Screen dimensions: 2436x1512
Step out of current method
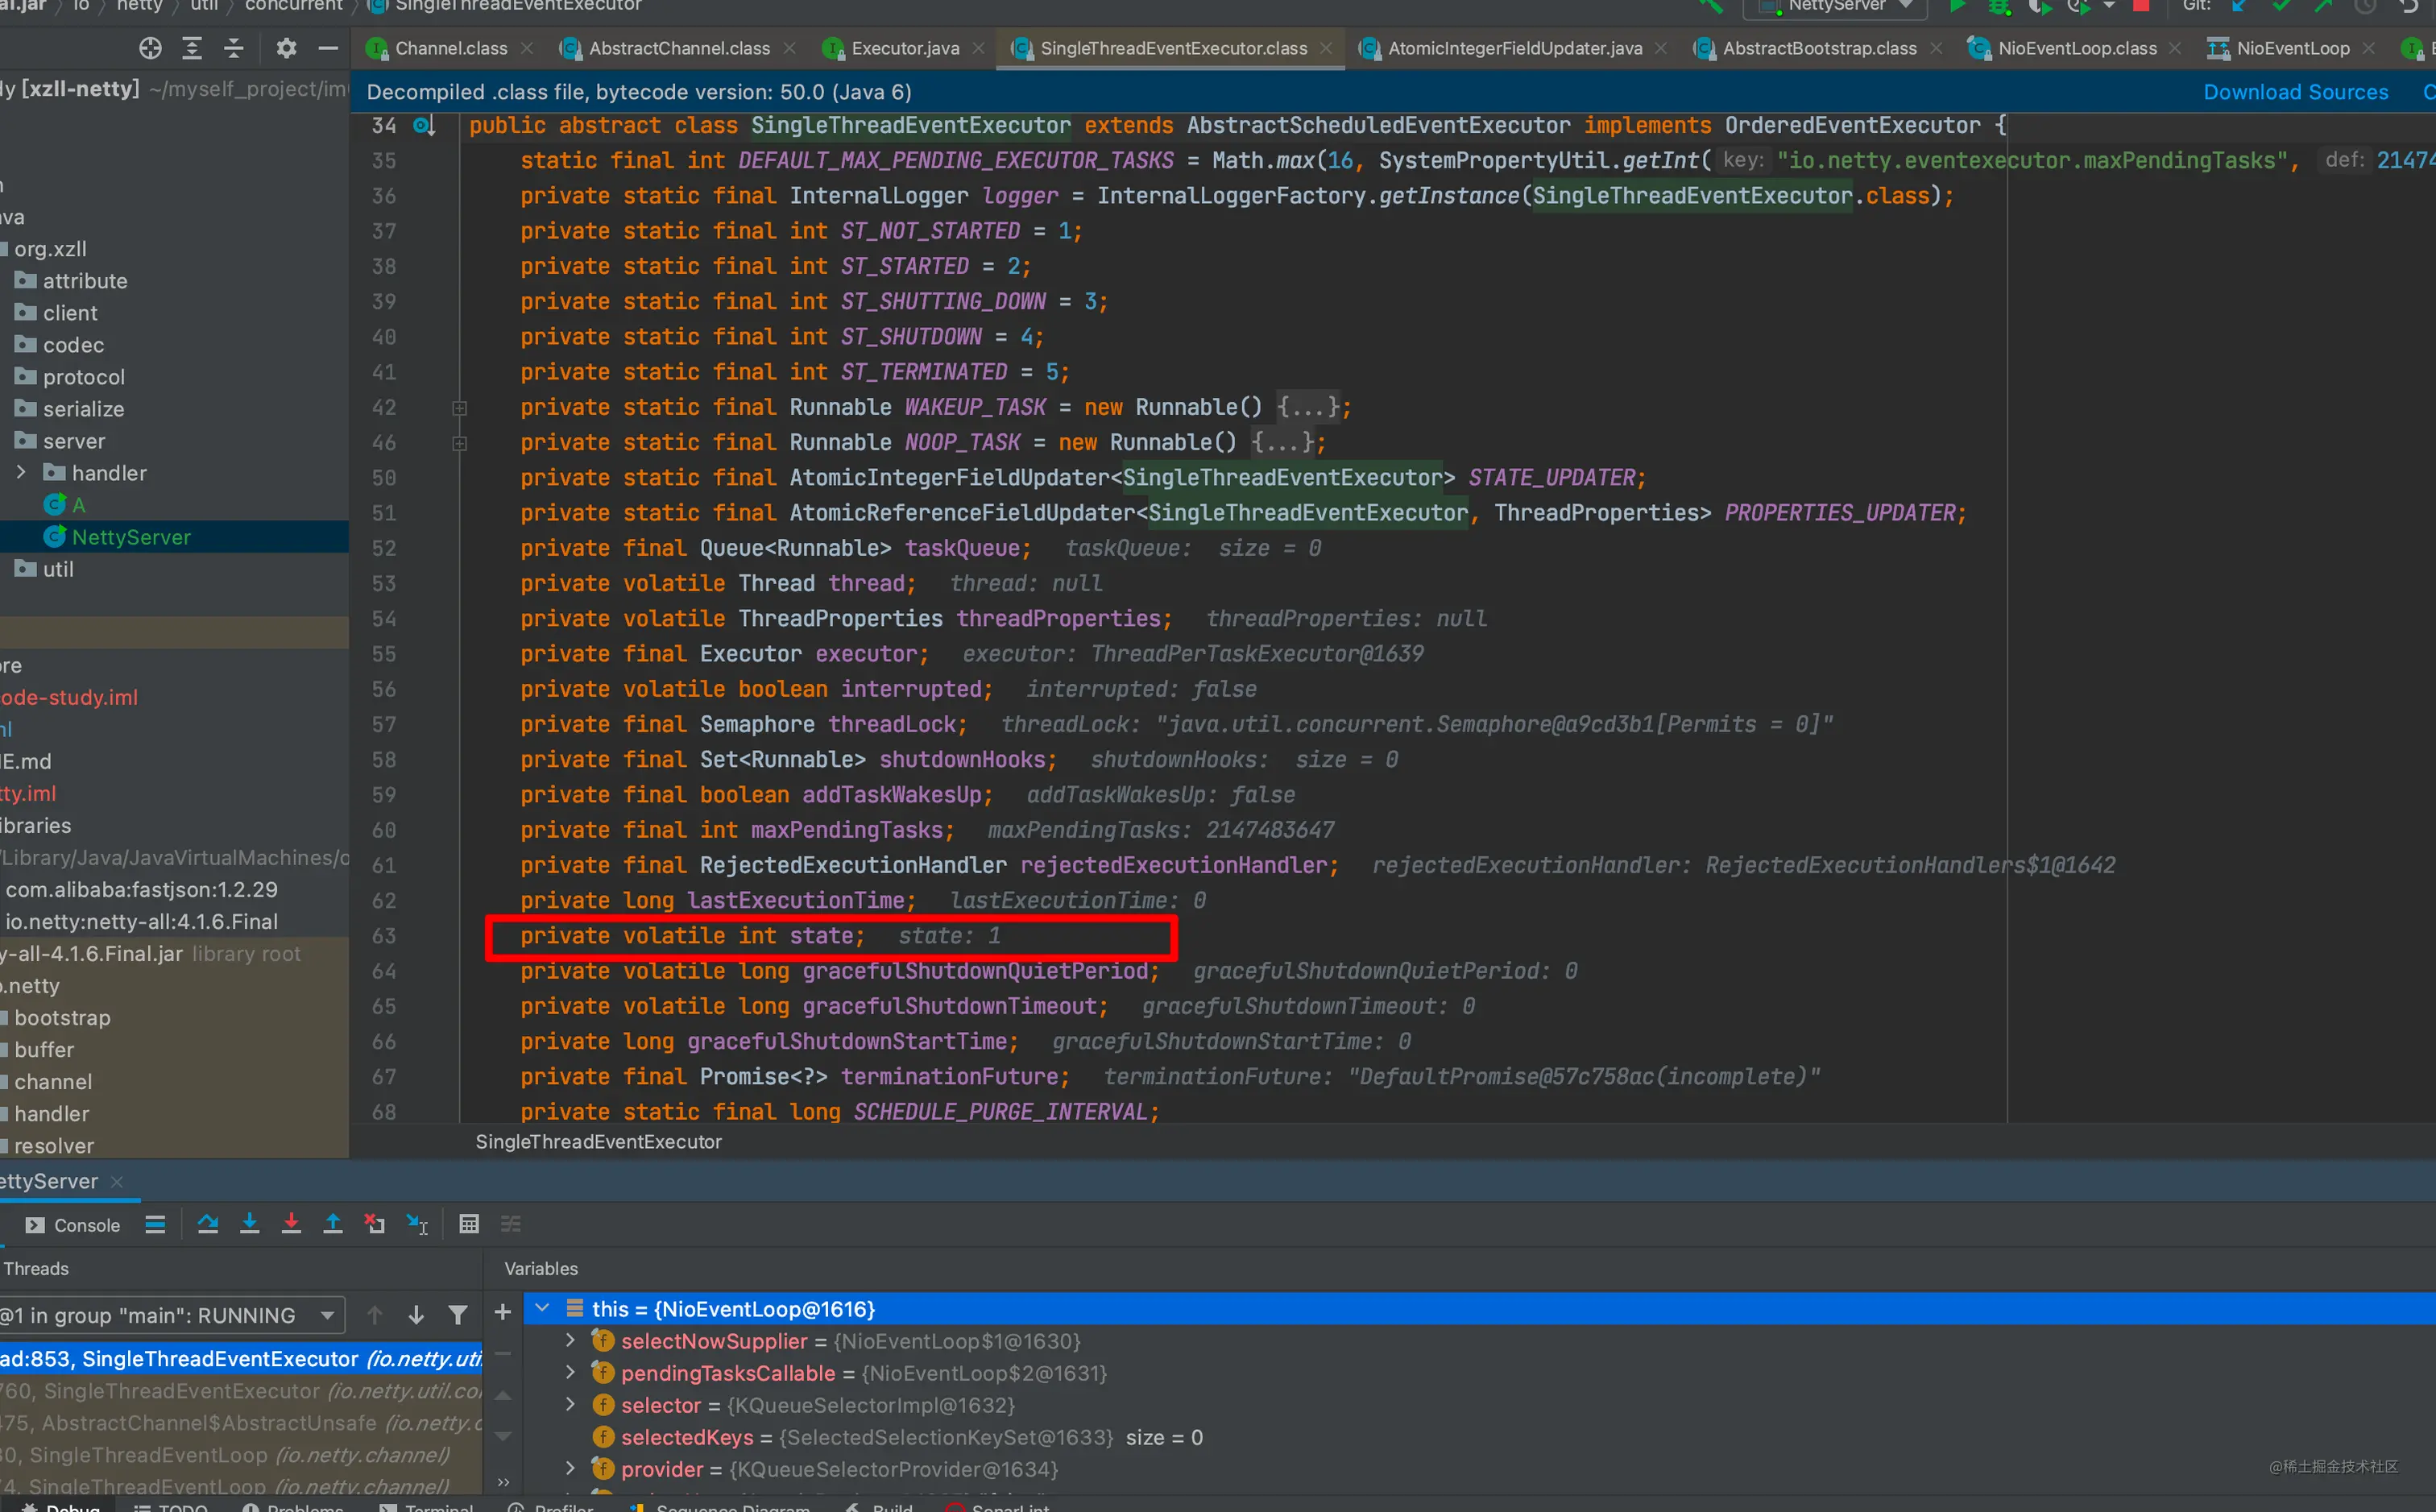pos(333,1224)
